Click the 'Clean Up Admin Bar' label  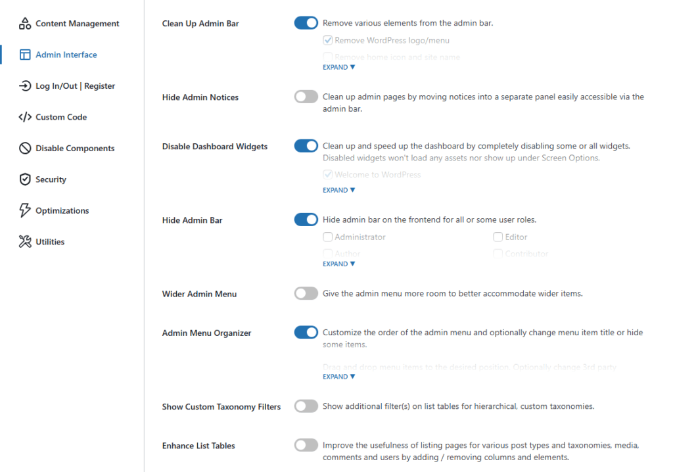click(x=200, y=24)
